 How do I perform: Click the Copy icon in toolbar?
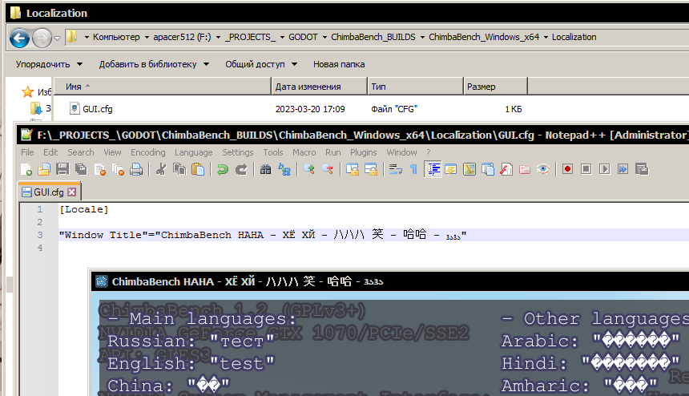(x=179, y=169)
